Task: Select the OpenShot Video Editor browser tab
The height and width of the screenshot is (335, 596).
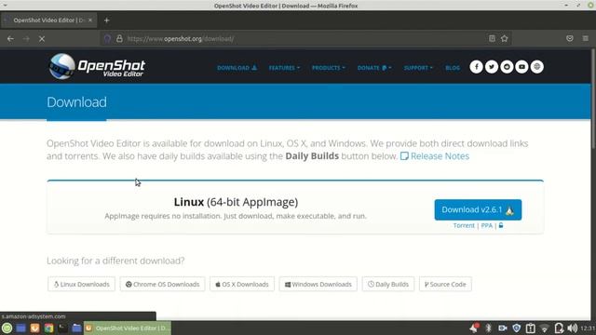Action: (48, 20)
